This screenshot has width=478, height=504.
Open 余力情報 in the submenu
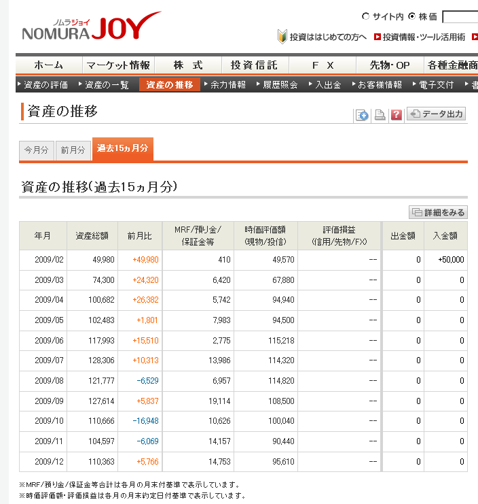click(228, 85)
